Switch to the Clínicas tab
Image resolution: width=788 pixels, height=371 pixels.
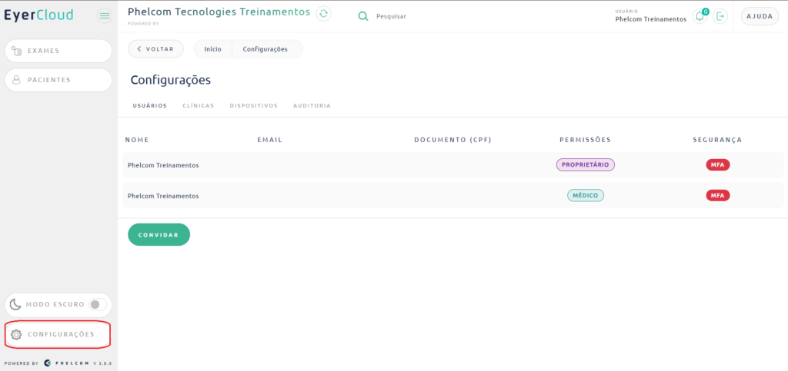coord(198,106)
